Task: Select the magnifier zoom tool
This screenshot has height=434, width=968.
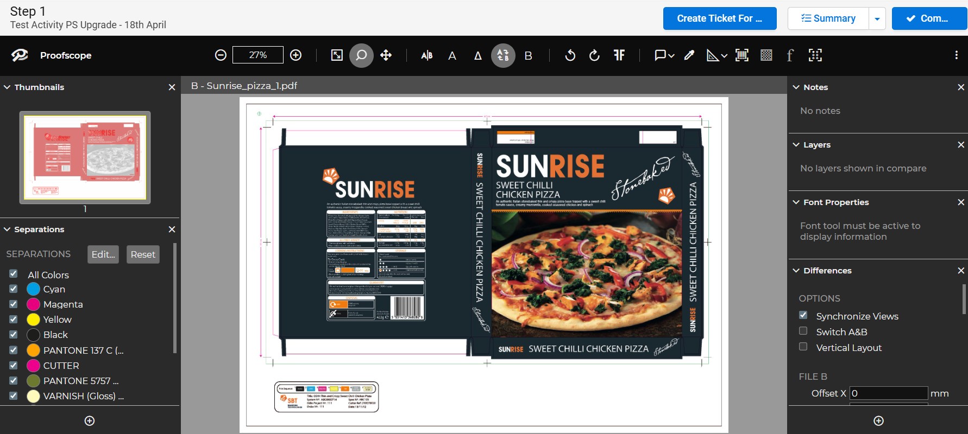Action: click(361, 55)
